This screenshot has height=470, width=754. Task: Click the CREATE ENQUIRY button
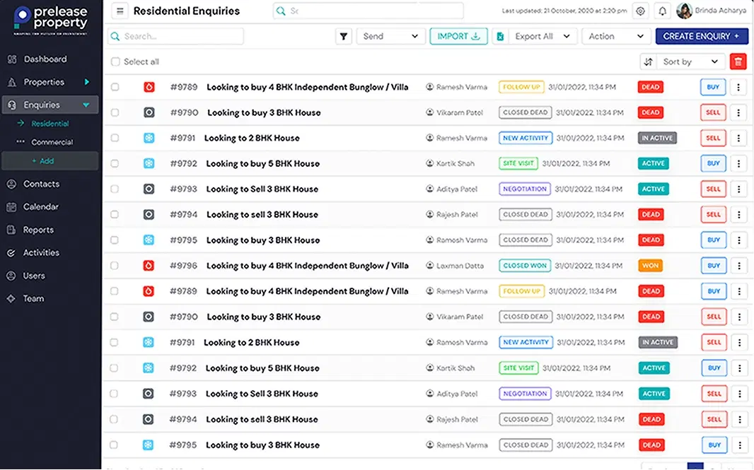701,37
